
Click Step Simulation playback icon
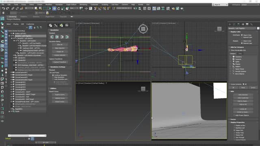[x=67, y=37]
